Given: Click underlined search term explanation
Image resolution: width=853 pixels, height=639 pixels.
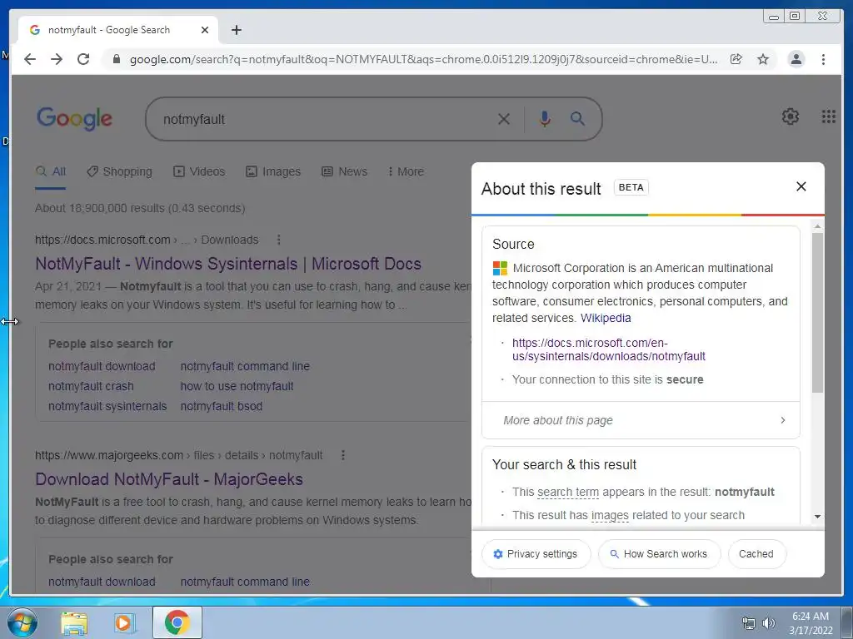Looking at the screenshot, I should point(568,493).
